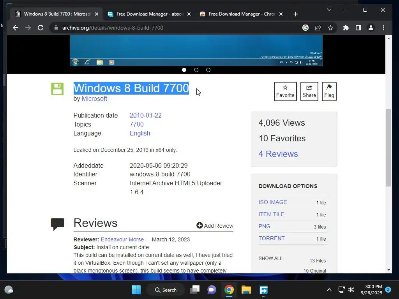Click the address bar URL field
Viewport: 399px width, 299px height.
pyautogui.click(x=178, y=28)
